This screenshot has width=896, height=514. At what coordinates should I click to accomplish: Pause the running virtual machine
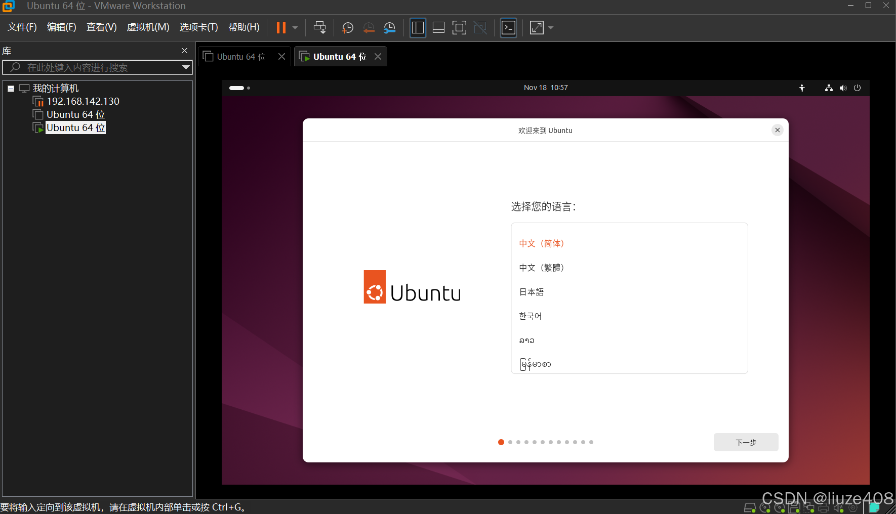[x=281, y=27]
